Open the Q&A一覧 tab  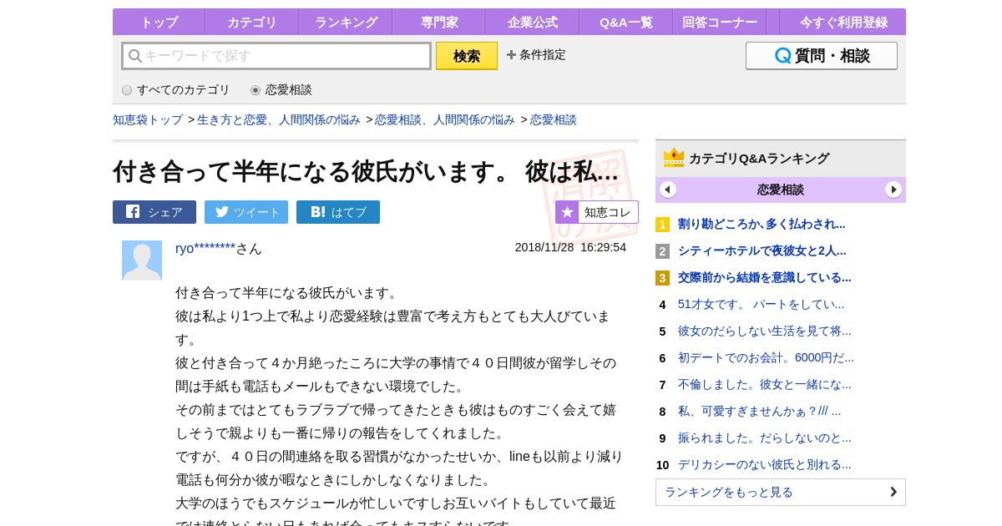point(625,22)
